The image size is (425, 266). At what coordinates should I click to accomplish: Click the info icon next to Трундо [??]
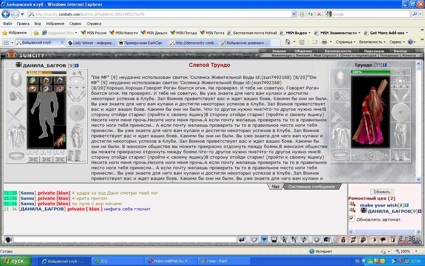coord(384,65)
